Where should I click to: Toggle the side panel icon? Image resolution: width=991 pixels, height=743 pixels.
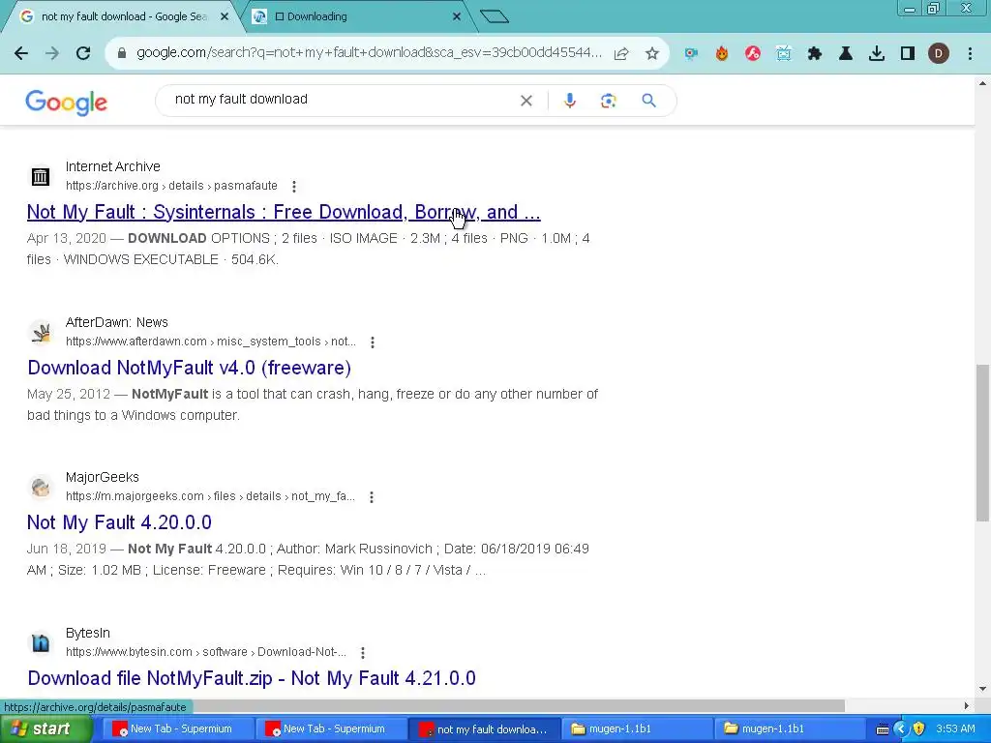(908, 54)
